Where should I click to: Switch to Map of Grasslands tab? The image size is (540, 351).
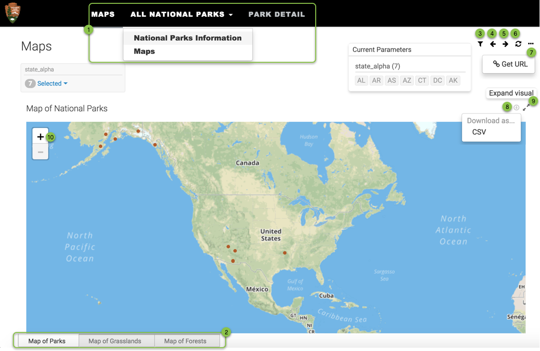(x=115, y=341)
